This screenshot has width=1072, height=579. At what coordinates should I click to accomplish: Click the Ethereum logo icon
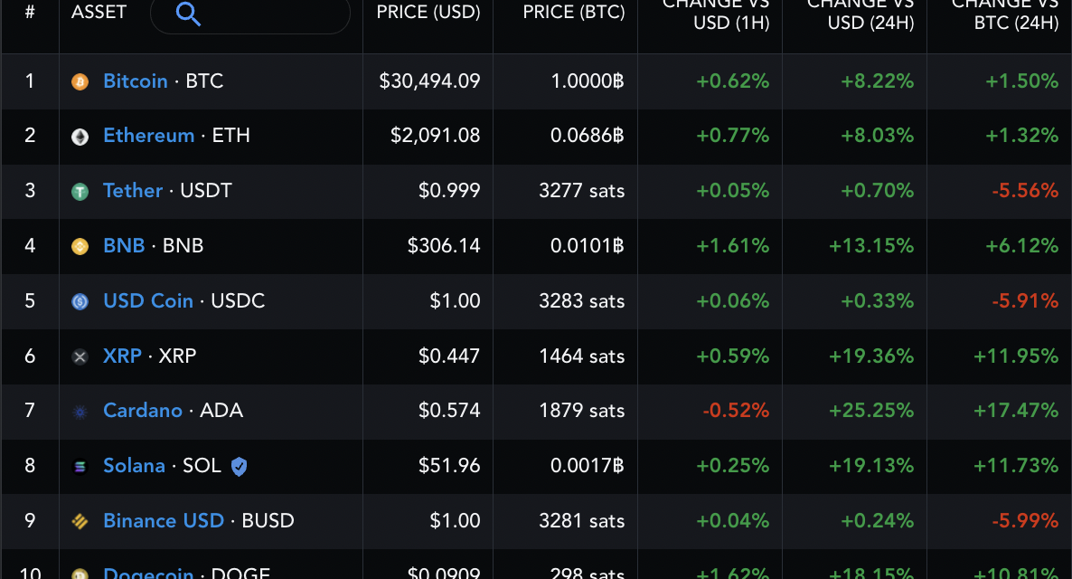pos(80,136)
